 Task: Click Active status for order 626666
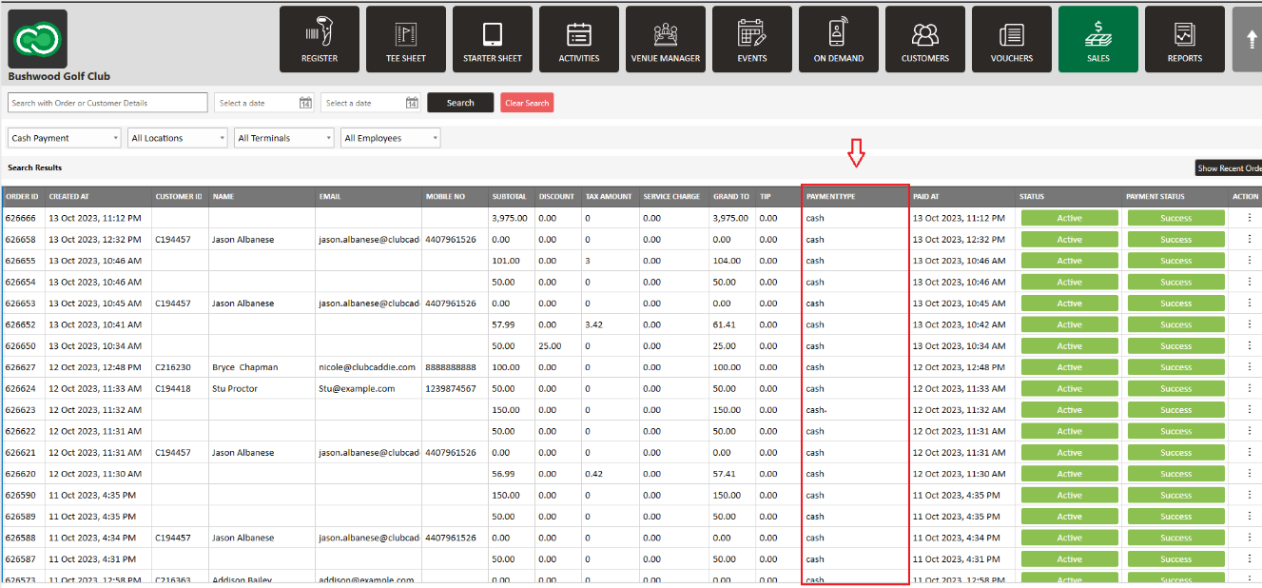coord(1070,218)
